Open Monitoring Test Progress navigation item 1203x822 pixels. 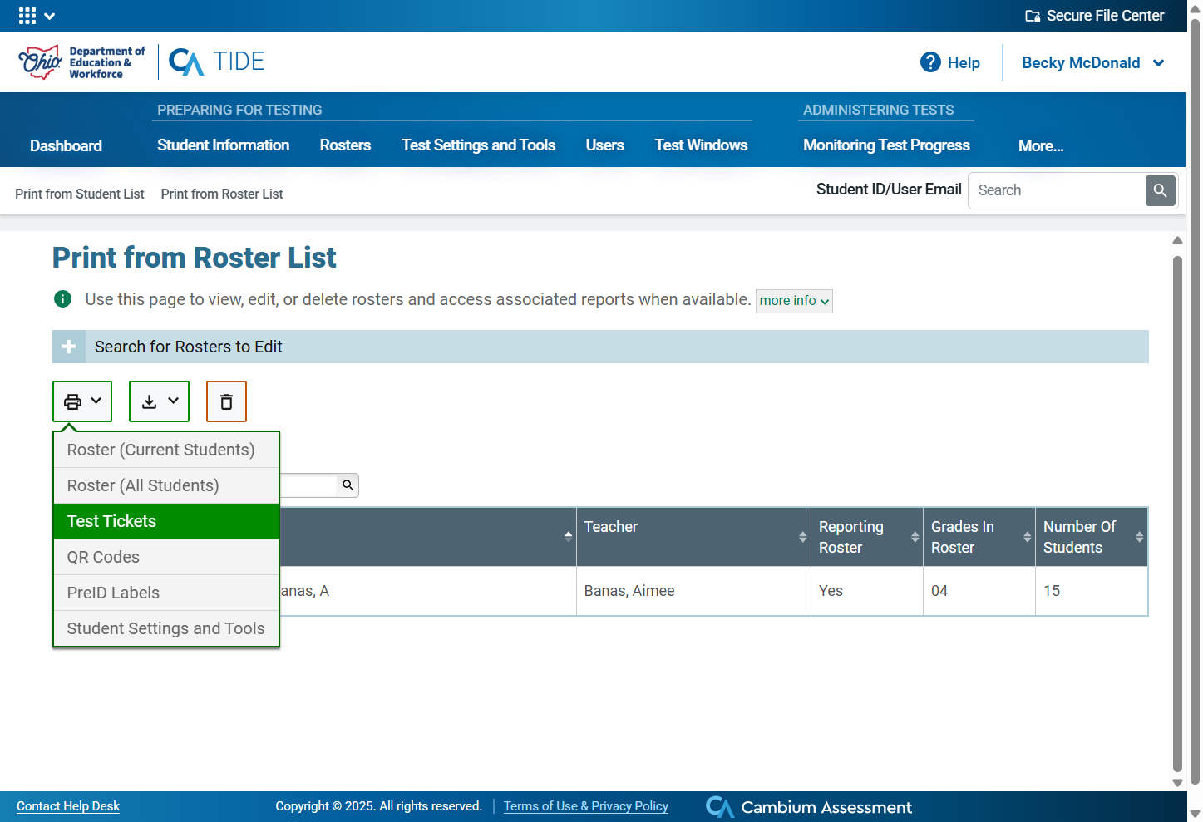[886, 145]
